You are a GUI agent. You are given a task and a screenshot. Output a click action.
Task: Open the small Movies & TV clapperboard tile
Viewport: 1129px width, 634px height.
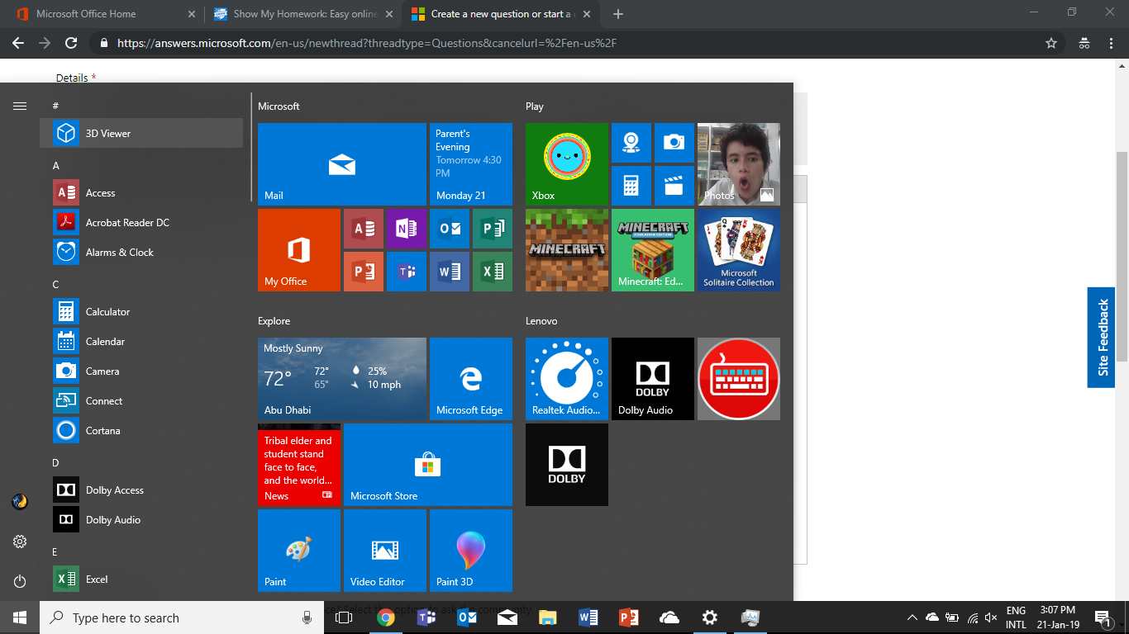click(674, 186)
